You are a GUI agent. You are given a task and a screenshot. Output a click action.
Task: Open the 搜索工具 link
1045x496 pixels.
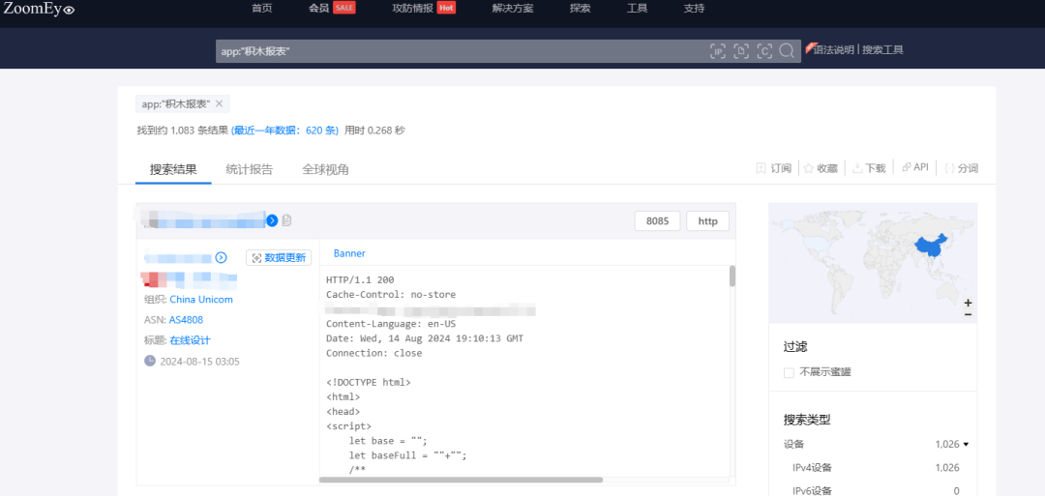(883, 50)
